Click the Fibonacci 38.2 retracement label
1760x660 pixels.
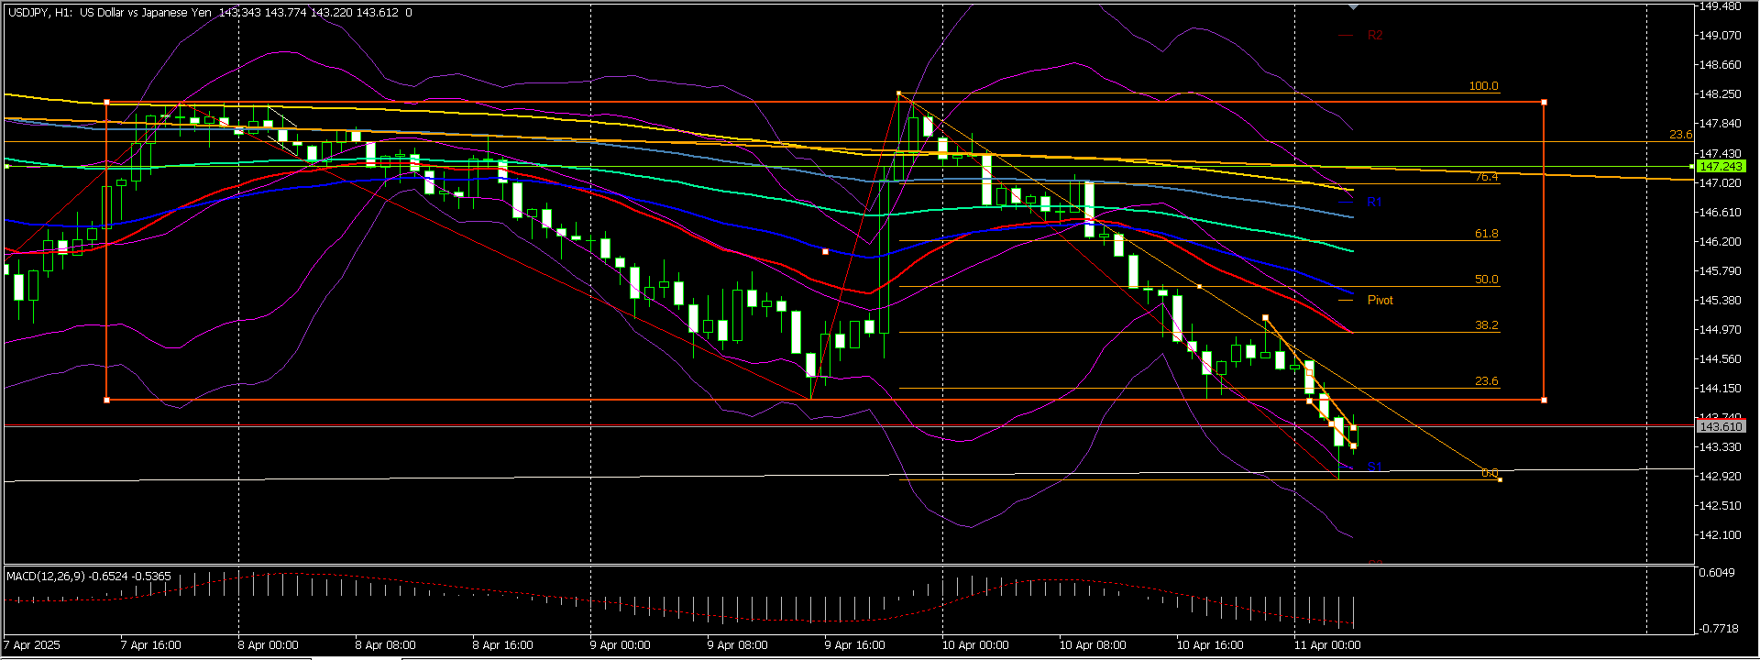pyautogui.click(x=1486, y=325)
